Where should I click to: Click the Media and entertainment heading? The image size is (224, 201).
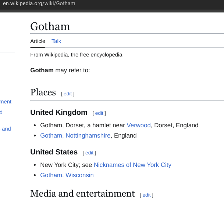(82, 194)
